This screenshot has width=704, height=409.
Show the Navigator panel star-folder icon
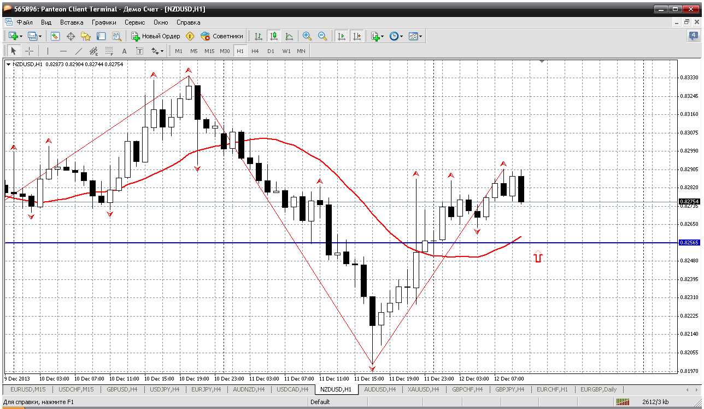pos(86,36)
